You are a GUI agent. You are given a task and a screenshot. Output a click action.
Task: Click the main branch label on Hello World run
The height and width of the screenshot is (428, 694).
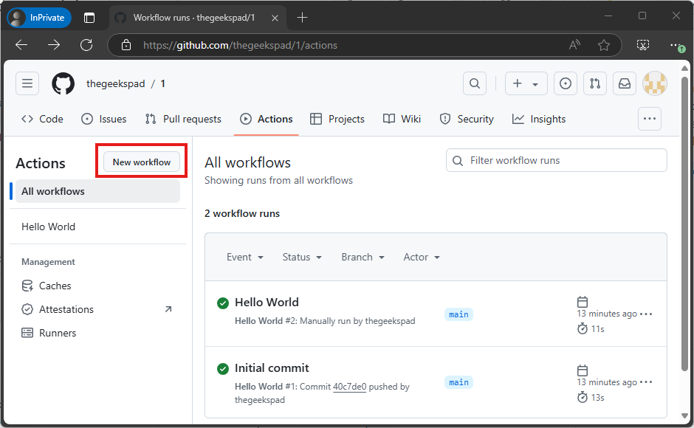pyautogui.click(x=458, y=314)
